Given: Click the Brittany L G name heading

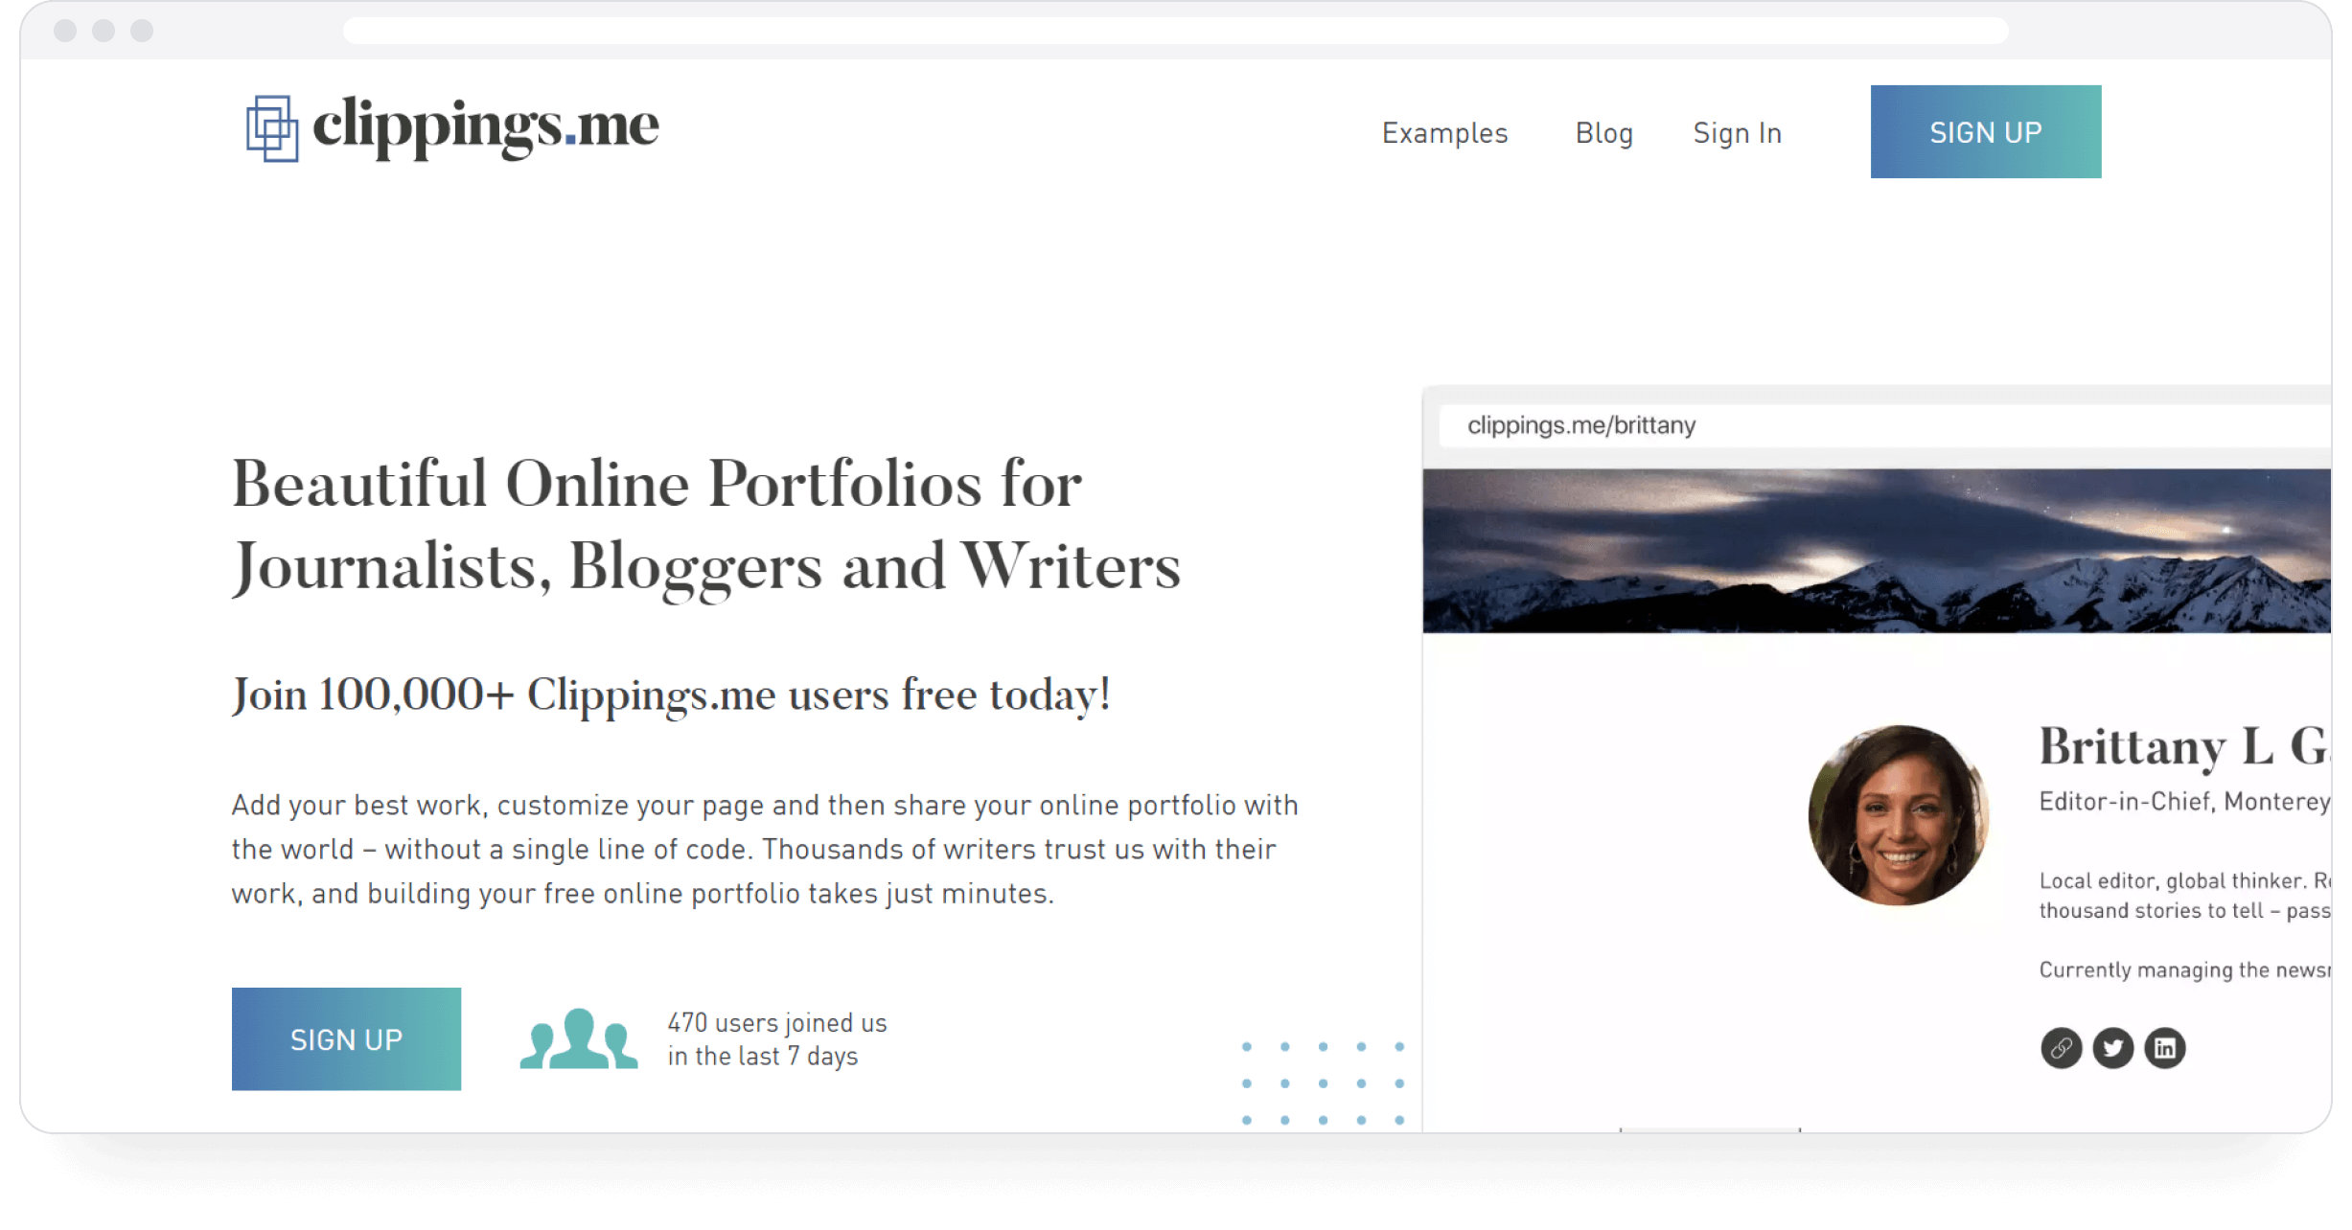Looking at the screenshot, I should click(x=2183, y=746).
